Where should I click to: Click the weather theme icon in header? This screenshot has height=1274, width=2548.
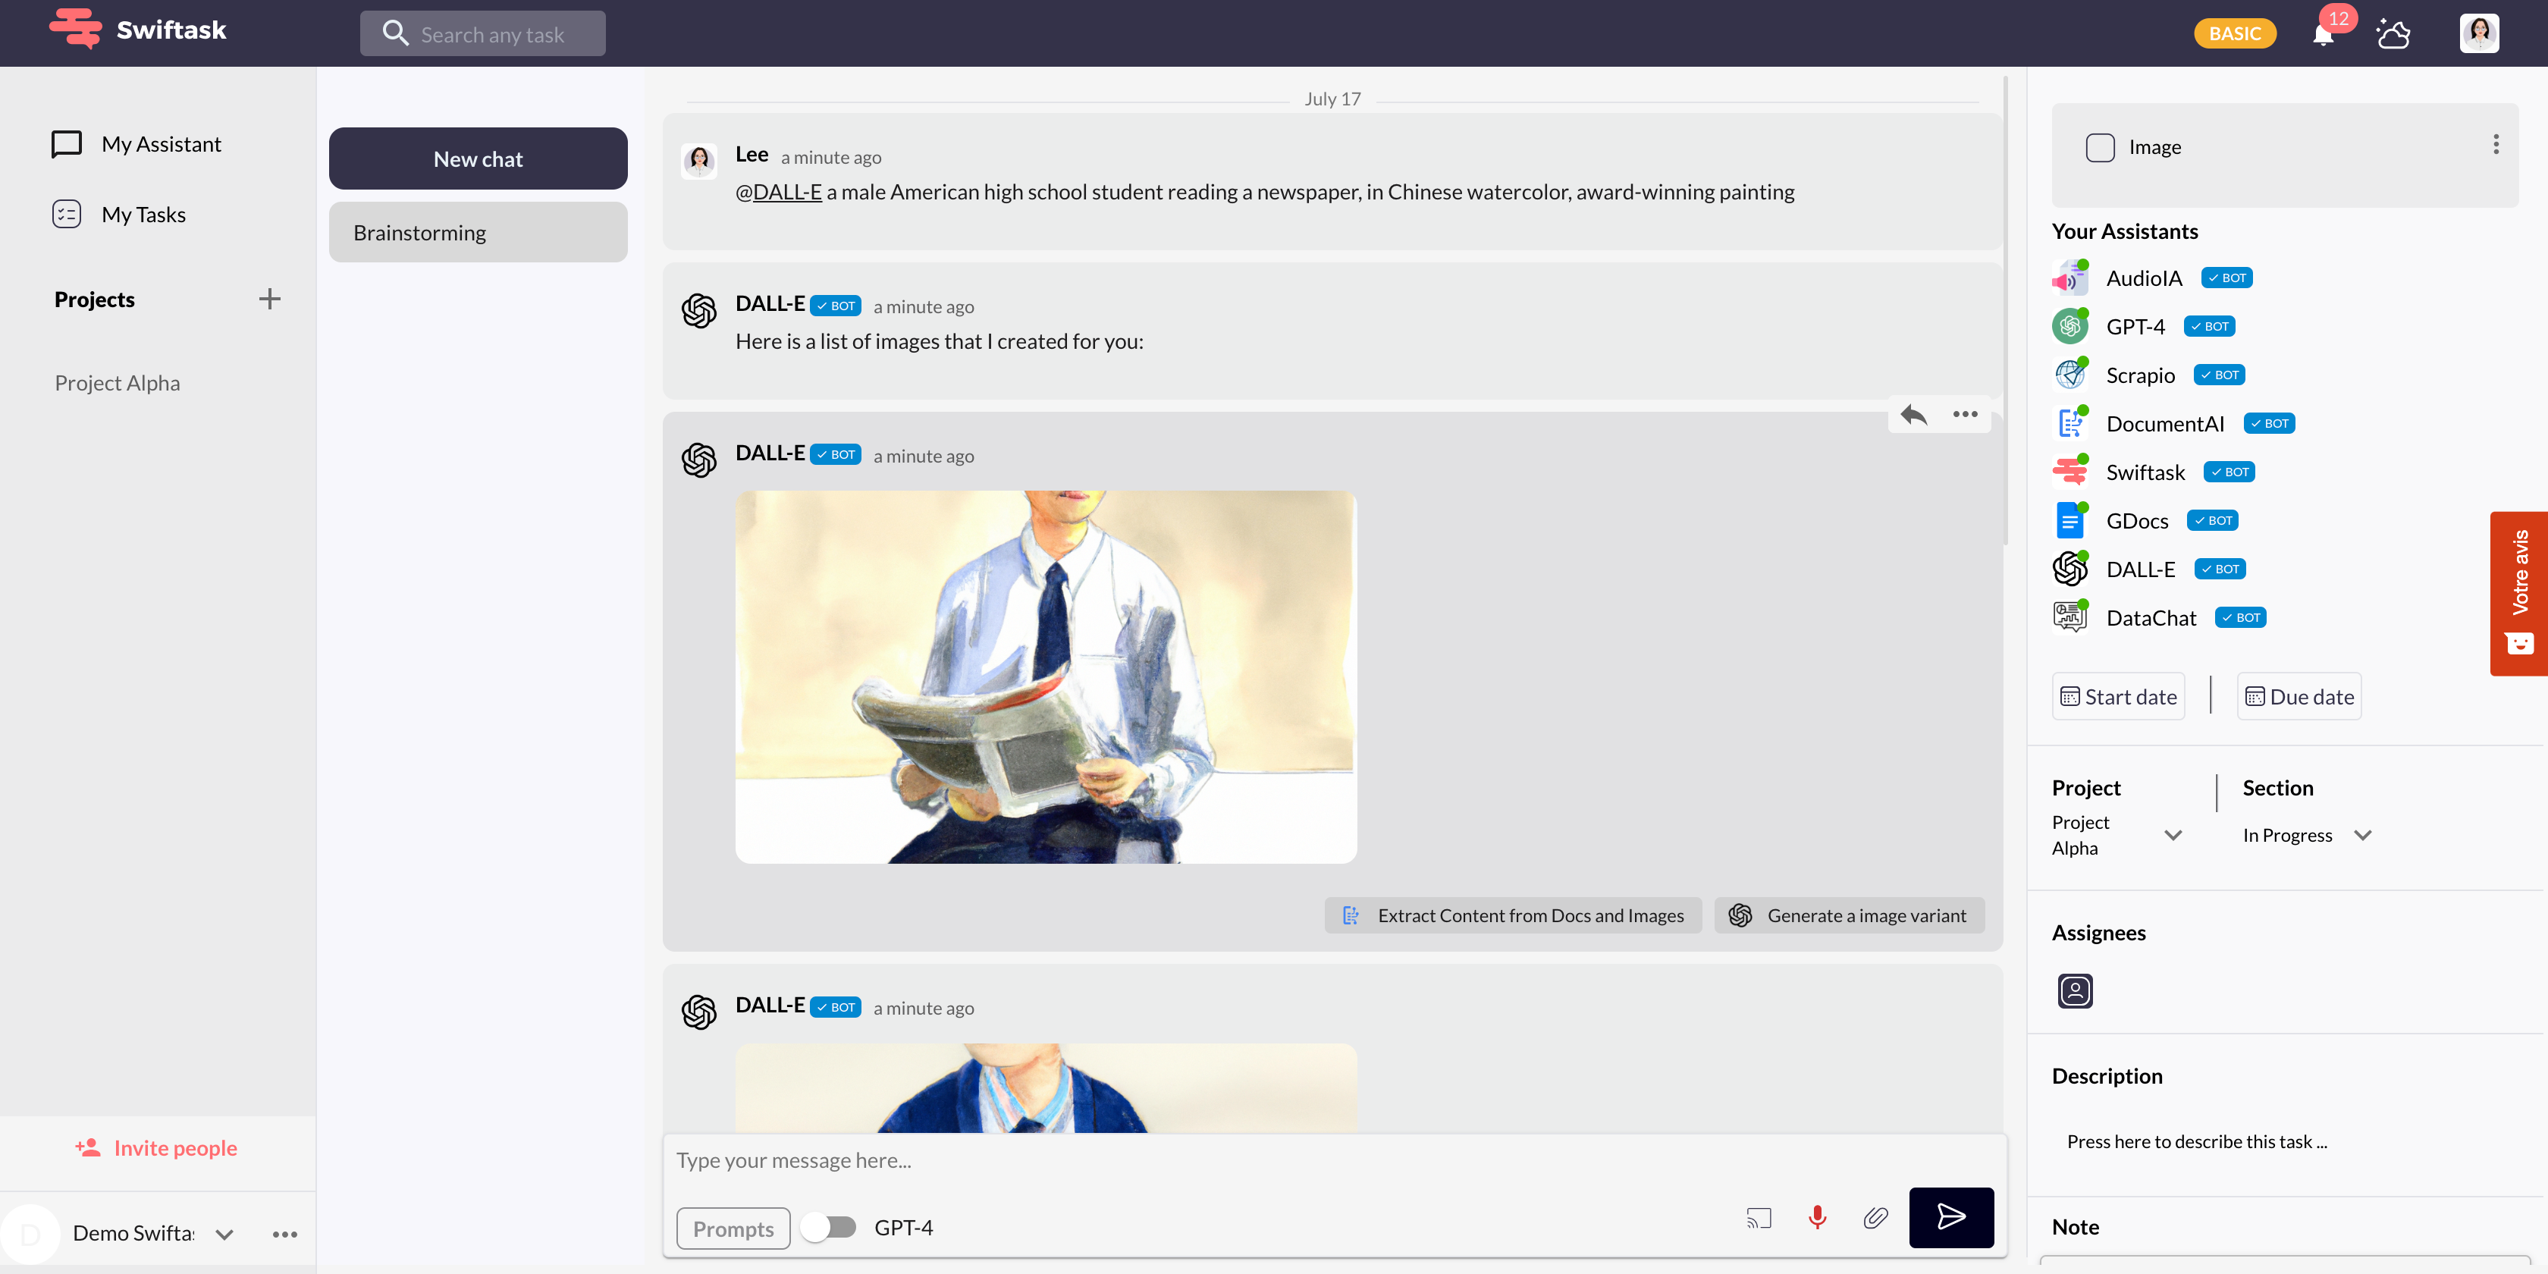click(x=2393, y=33)
